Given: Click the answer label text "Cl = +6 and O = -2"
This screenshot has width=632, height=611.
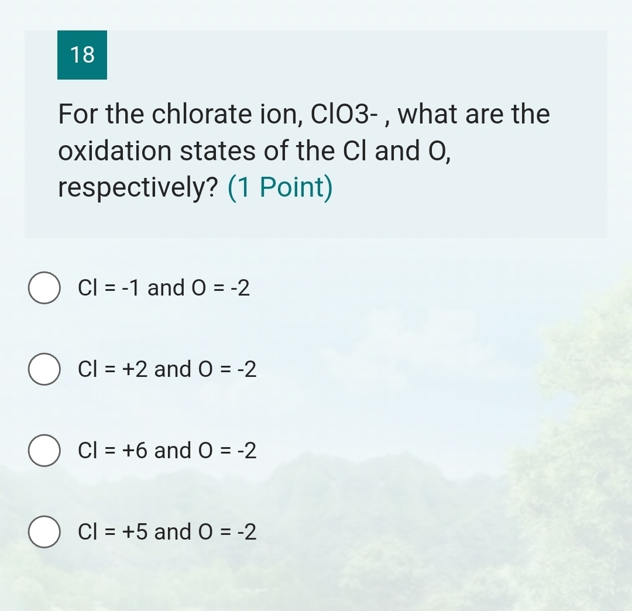Looking at the screenshot, I should (x=168, y=451).
